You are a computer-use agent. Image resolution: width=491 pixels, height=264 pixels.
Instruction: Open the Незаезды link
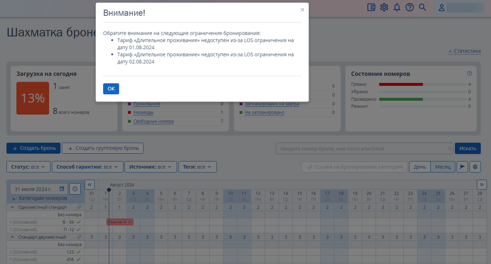143,112
